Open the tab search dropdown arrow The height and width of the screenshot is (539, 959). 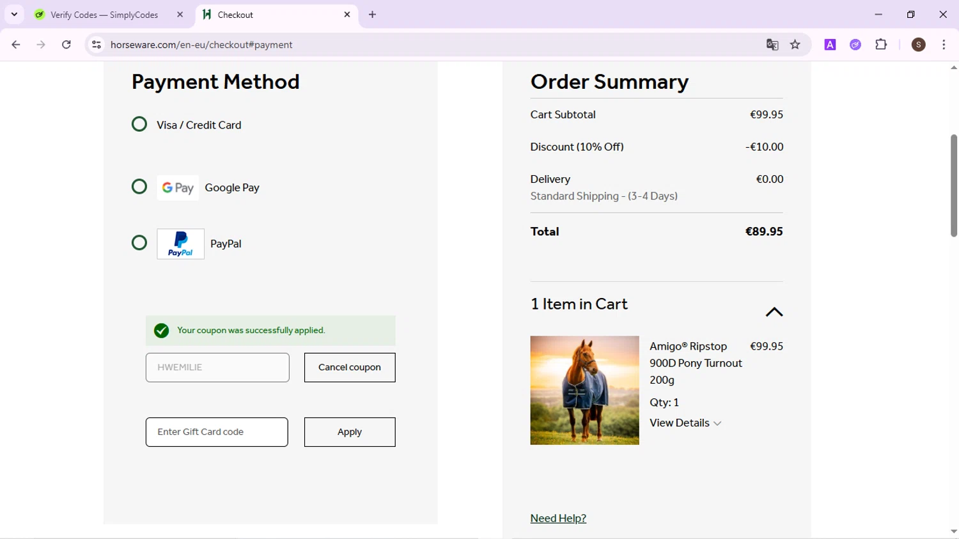(14, 15)
